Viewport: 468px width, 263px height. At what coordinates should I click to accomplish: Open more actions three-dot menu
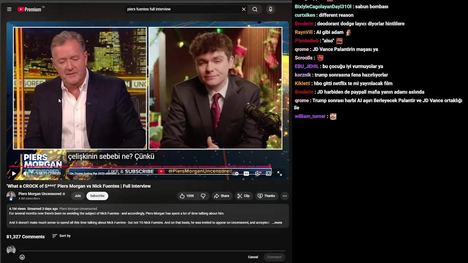tap(284, 196)
